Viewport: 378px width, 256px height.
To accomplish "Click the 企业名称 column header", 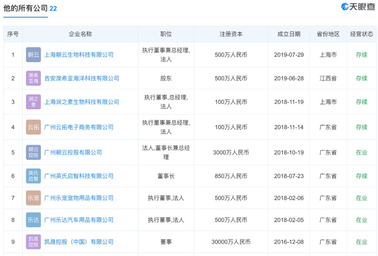I will tap(80, 34).
